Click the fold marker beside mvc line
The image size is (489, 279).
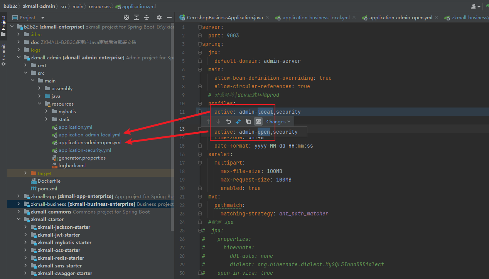pyautogui.click(x=200, y=197)
